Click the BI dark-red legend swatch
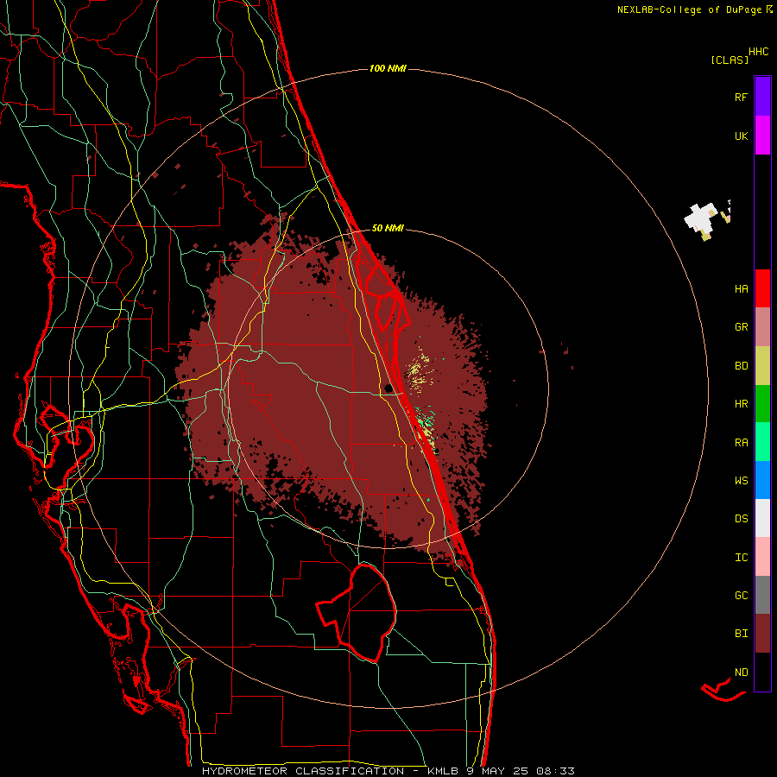The image size is (777, 777). click(762, 634)
